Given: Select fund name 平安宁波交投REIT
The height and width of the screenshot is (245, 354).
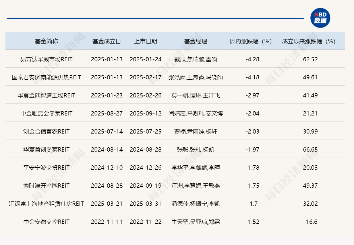Looking at the screenshot, I should [47, 168].
